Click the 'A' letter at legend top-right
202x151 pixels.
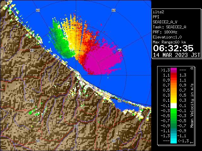(x=192, y=68)
